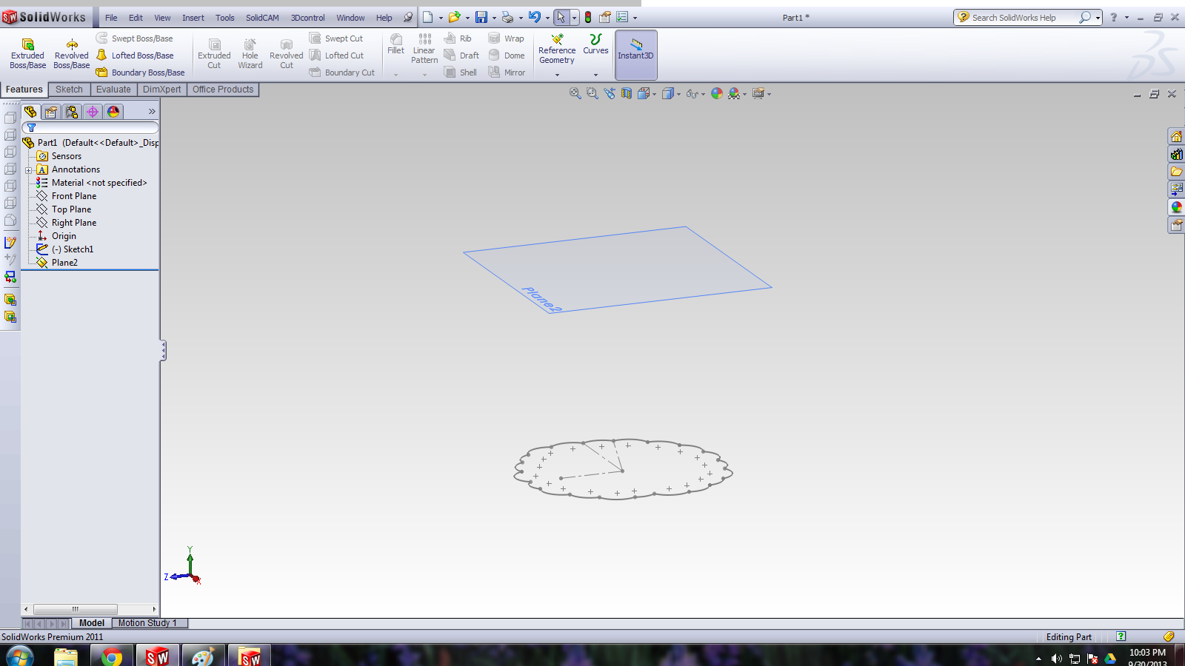Image resolution: width=1185 pixels, height=666 pixels.
Task: Open the Linear Pattern tool
Action: [x=424, y=49]
